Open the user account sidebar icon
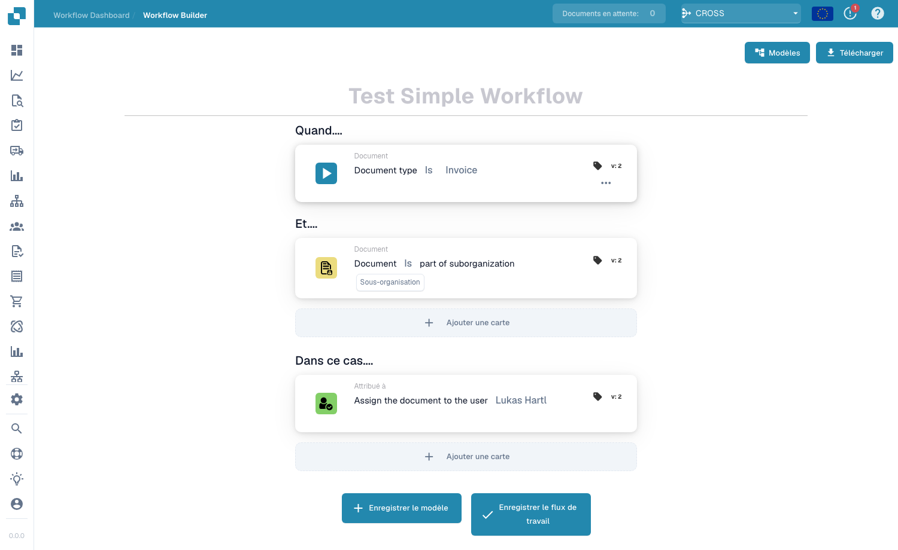The image size is (898, 550). click(17, 504)
